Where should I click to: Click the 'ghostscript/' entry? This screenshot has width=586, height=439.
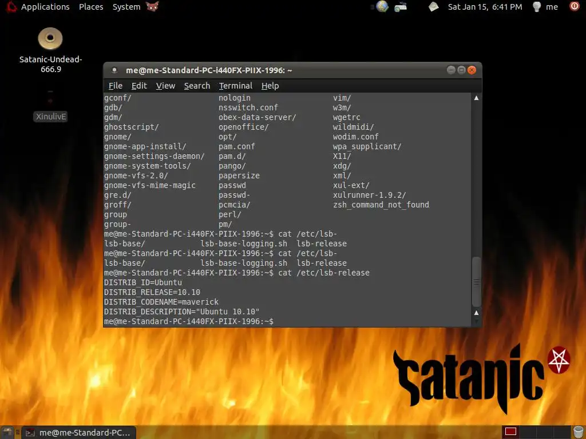pyautogui.click(x=131, y=127)
